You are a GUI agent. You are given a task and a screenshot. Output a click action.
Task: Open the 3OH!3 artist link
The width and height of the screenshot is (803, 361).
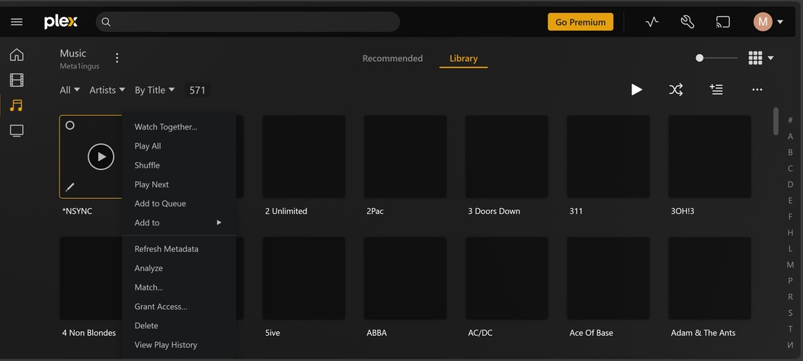coord(683,211)
